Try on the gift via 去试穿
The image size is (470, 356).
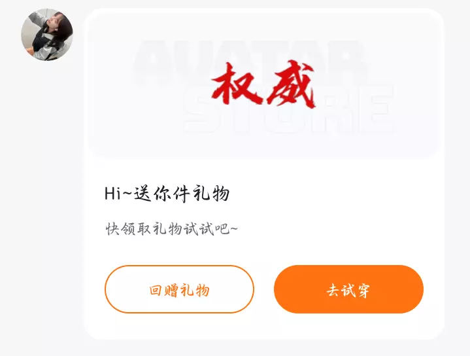pos(348,289)
